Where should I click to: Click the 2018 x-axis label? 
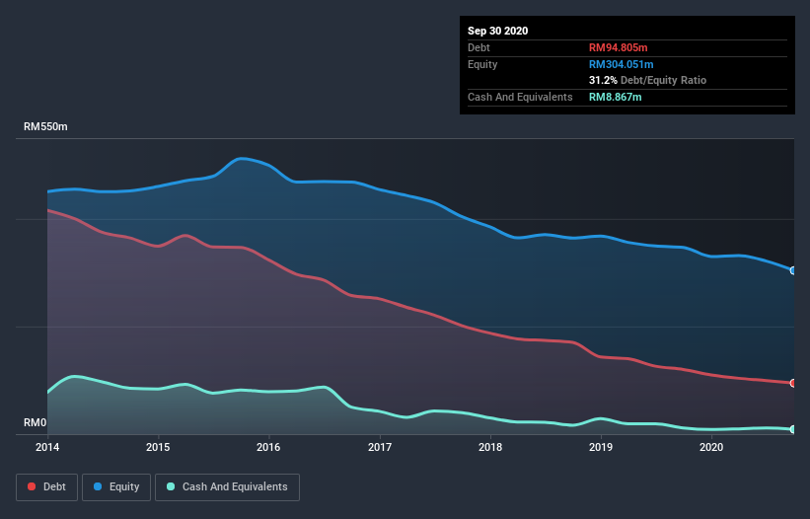pos(490,447)
